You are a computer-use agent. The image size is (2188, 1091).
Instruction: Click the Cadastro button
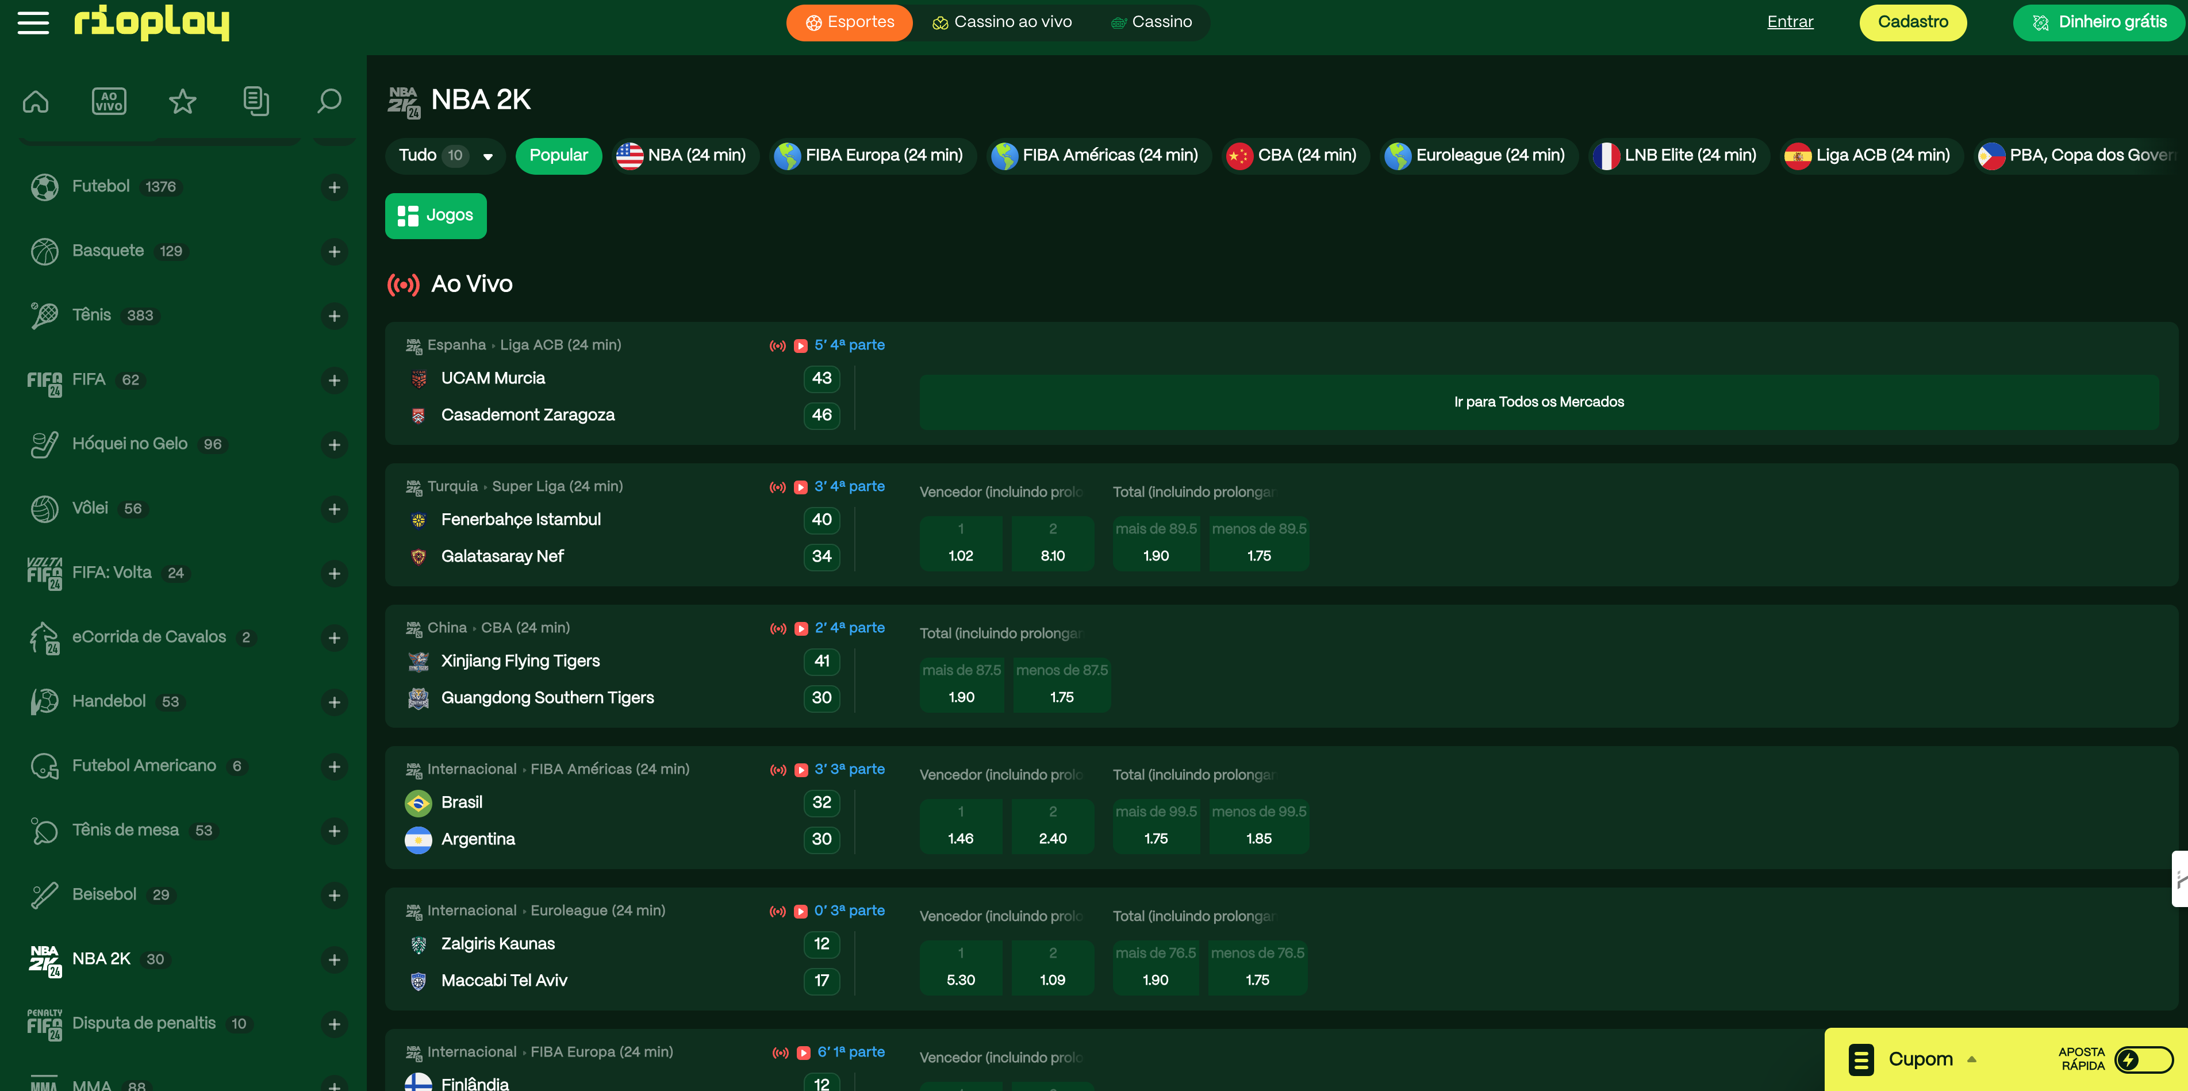pos(1913,22)
